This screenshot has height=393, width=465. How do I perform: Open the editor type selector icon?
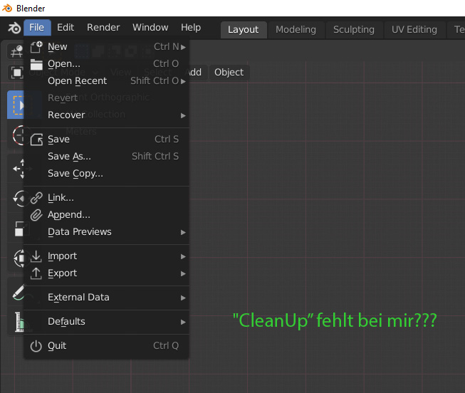click(x=16, y=51)
